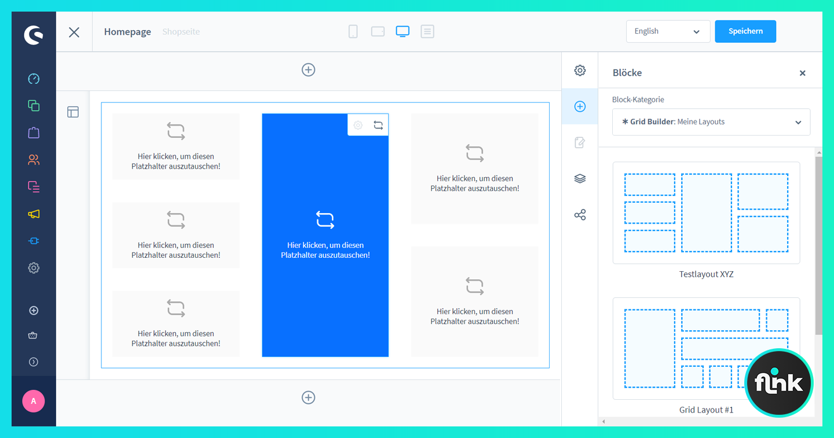This screenshot has width=834, height=438.
Task: Select the Grid Layout #1 thumbnail
Action: pos(706,348)
